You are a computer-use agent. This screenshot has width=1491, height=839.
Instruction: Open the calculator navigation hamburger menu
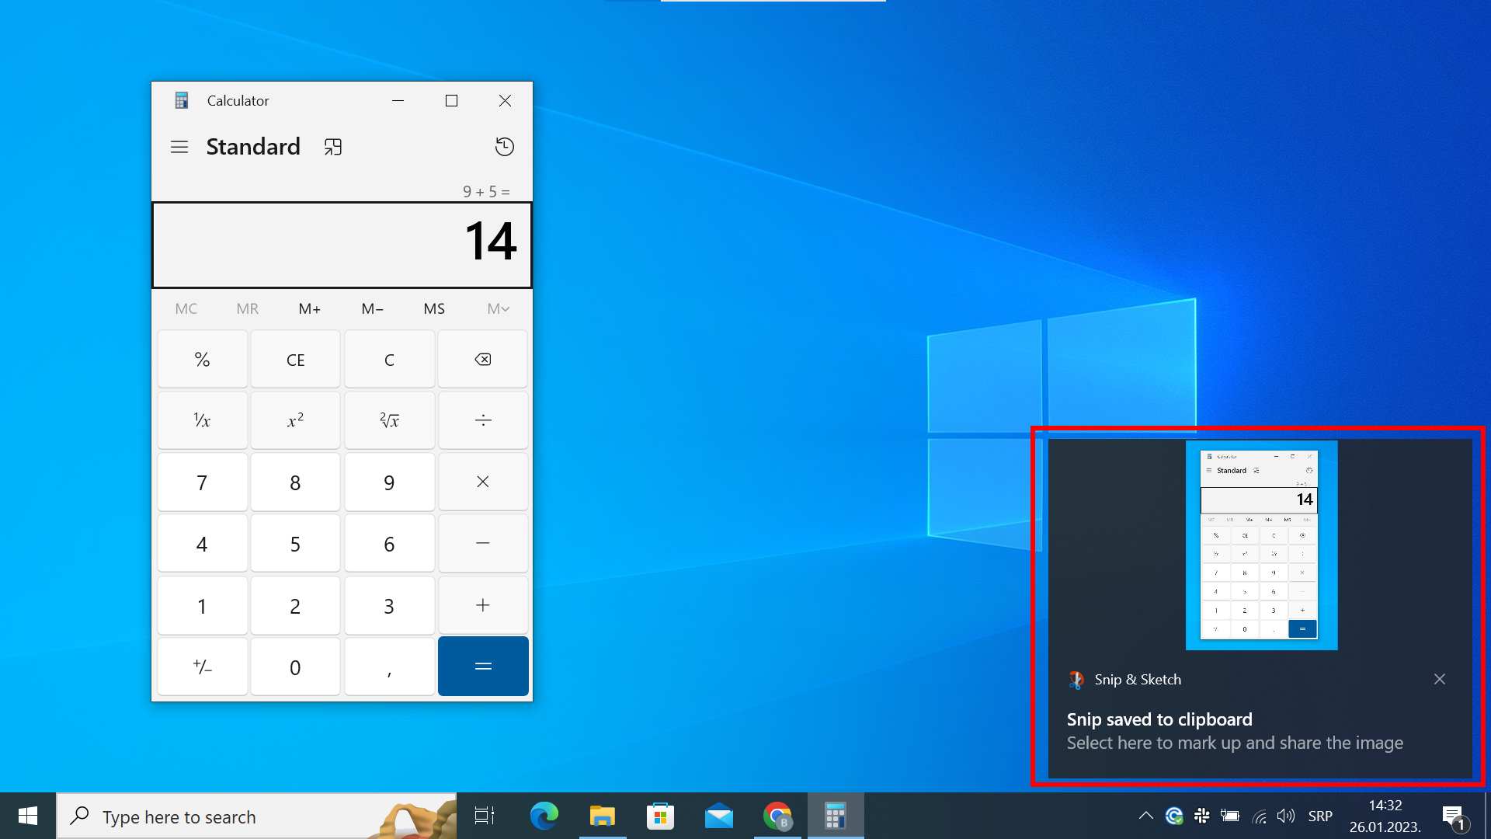[179, 147]
